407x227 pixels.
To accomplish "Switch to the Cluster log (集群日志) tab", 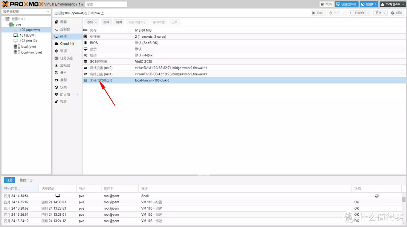I will (x=26, y=180).
